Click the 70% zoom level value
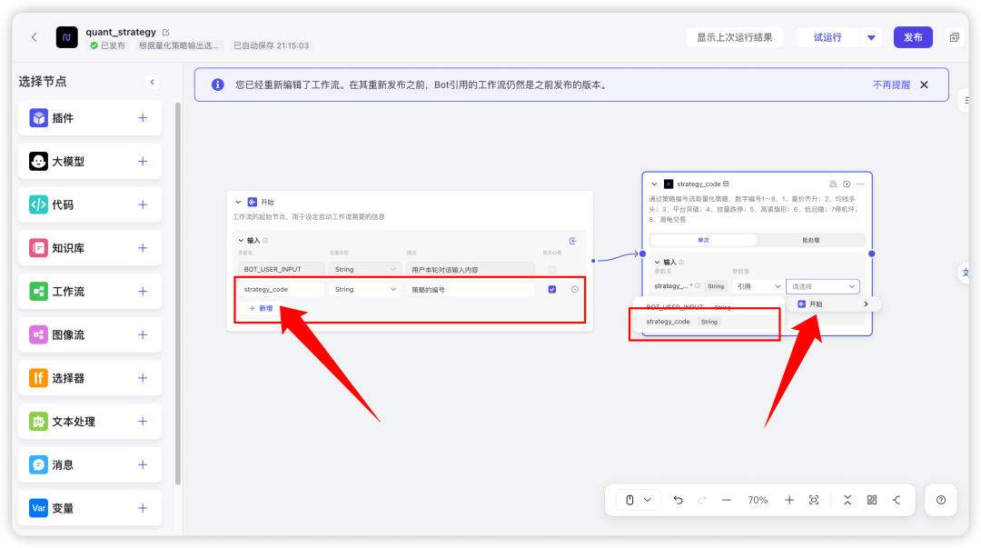This screenshot has width=981, height=548. click(x=758, y=500)
